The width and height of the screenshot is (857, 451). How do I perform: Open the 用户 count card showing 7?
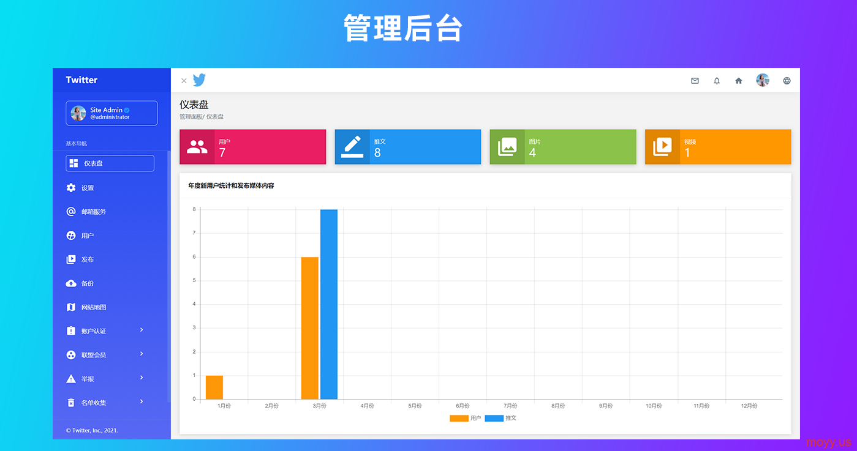252,147
